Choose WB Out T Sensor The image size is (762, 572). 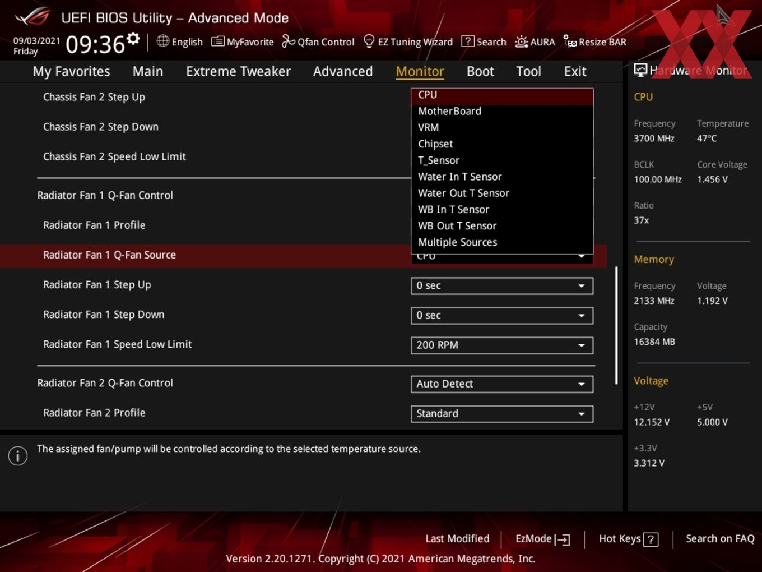click(x=502, y=226)
